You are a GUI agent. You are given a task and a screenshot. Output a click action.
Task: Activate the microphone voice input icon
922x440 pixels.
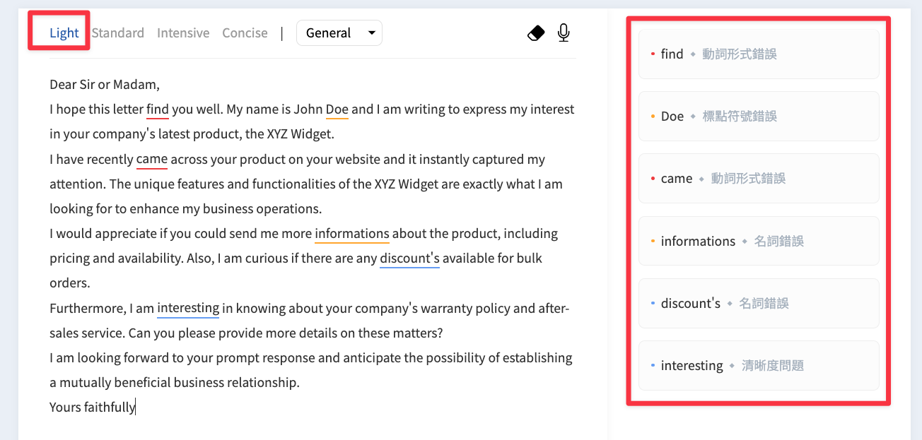(564, 32)
